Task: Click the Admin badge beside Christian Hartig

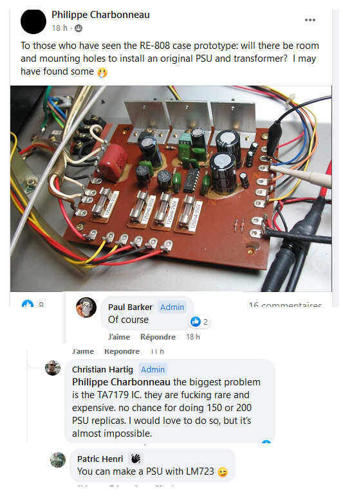Action: coord(153,370)
